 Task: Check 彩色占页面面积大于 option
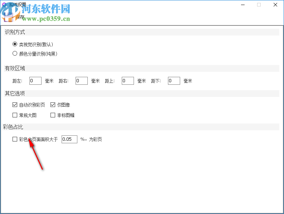pos(15,139)
